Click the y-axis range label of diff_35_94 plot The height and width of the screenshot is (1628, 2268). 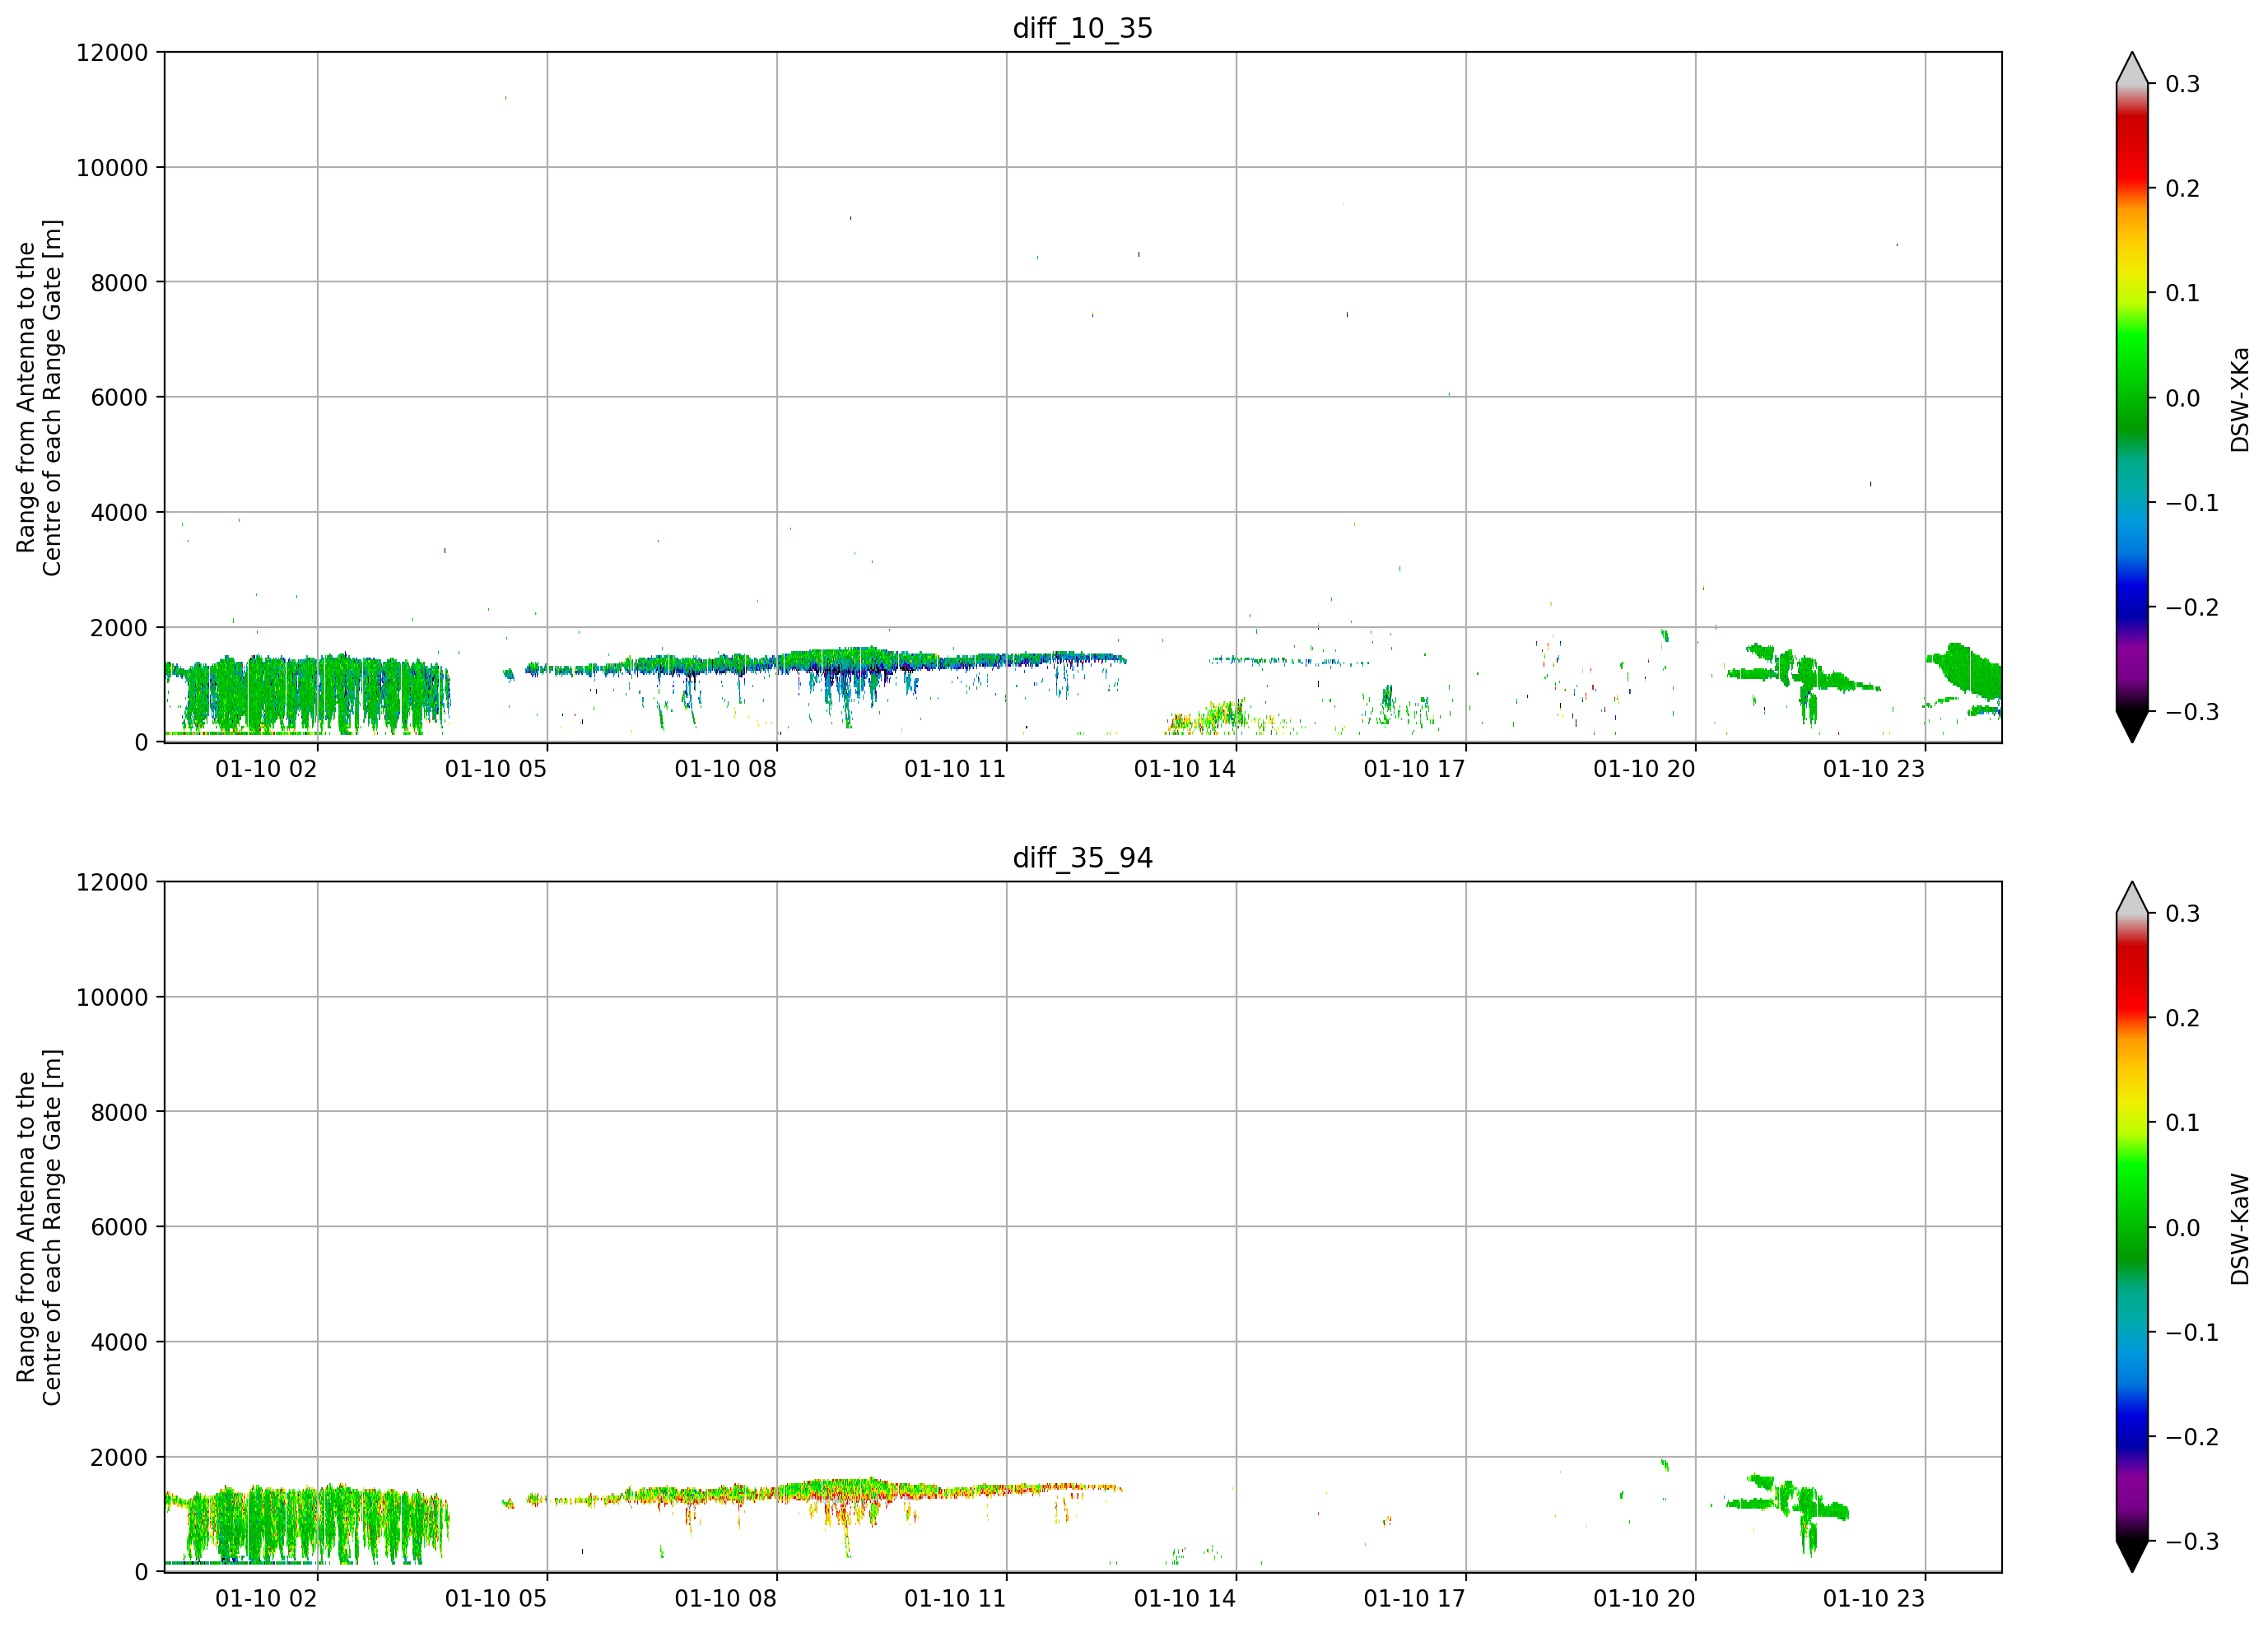pos(39,1227)
